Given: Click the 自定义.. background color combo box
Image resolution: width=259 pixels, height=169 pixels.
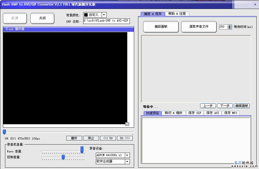Looking at the screenshot, I should click(95, 15).
